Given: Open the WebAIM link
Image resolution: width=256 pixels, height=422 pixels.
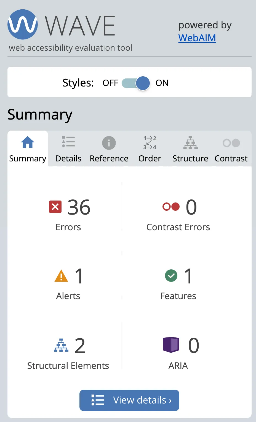Looking at the screenshot, I should (x=197, y=38).
